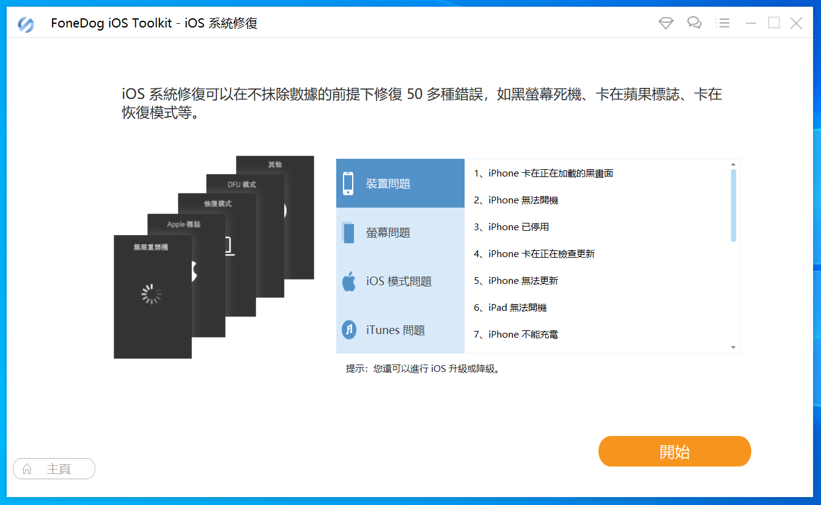Minimize the FoneDog window
The height and width of the screenshot is (505, 821).
(751, 23)
